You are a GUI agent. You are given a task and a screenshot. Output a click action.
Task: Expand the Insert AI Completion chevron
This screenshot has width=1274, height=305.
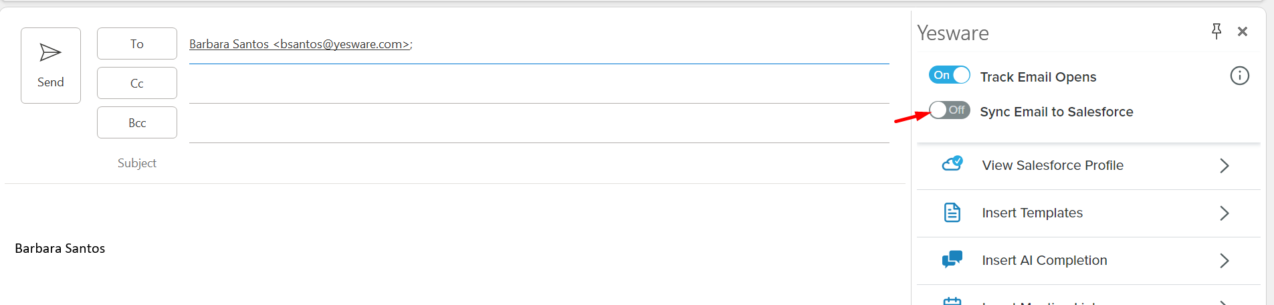1224,260
